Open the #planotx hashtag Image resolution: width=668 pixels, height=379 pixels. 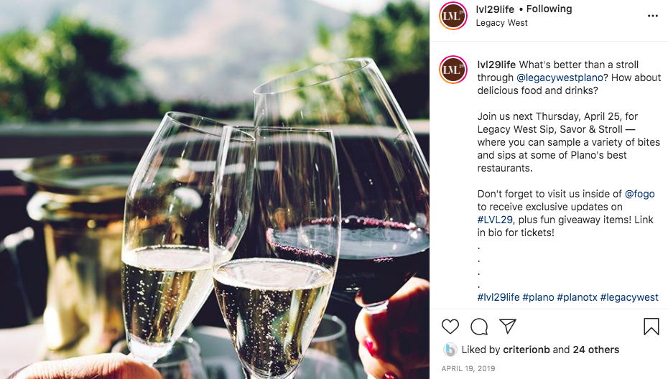coord(577,297)
